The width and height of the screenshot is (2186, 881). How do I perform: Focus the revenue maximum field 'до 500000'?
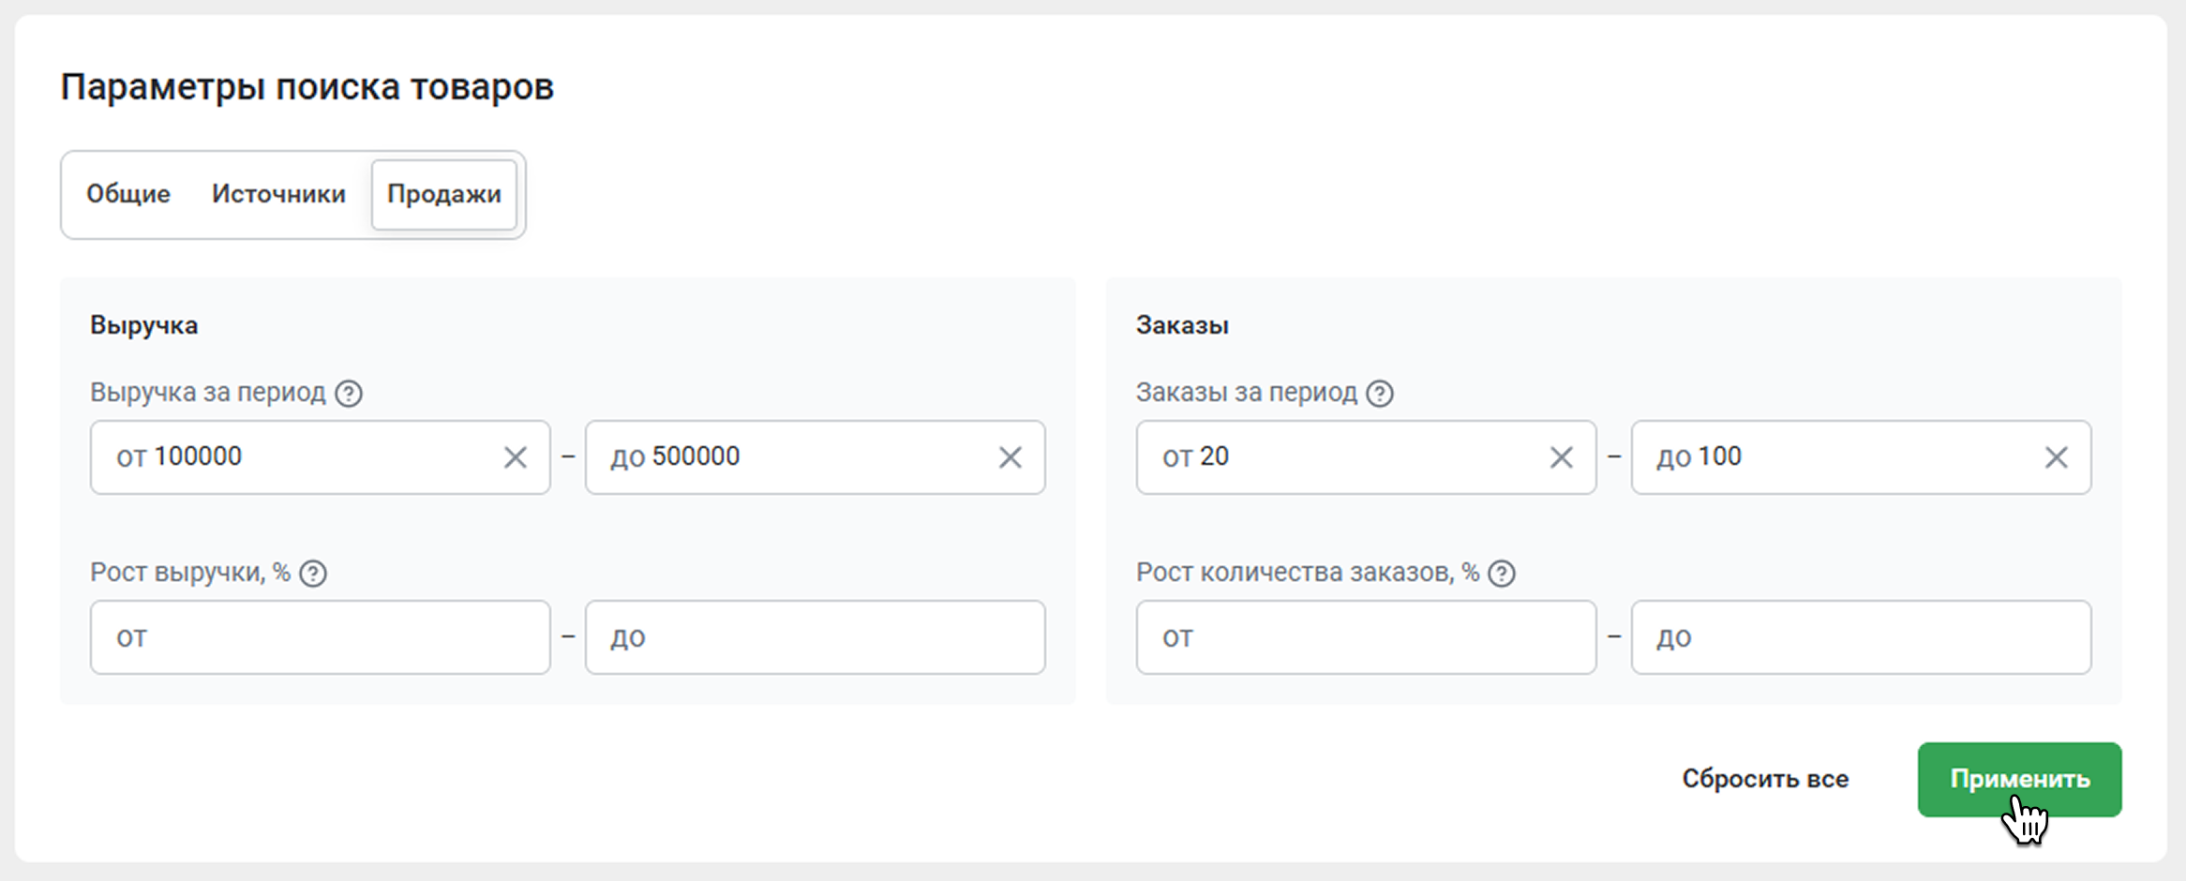coord(797,457)
